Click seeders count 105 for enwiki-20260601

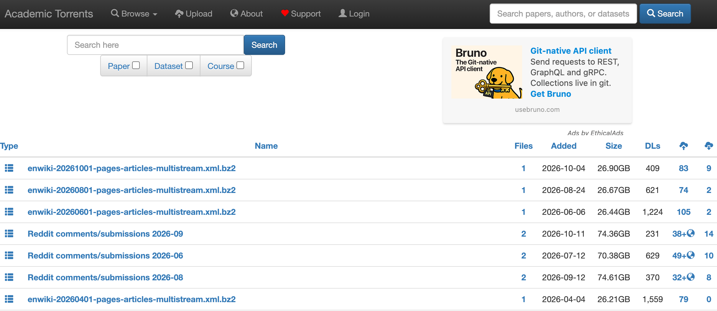tap(683, 212)
